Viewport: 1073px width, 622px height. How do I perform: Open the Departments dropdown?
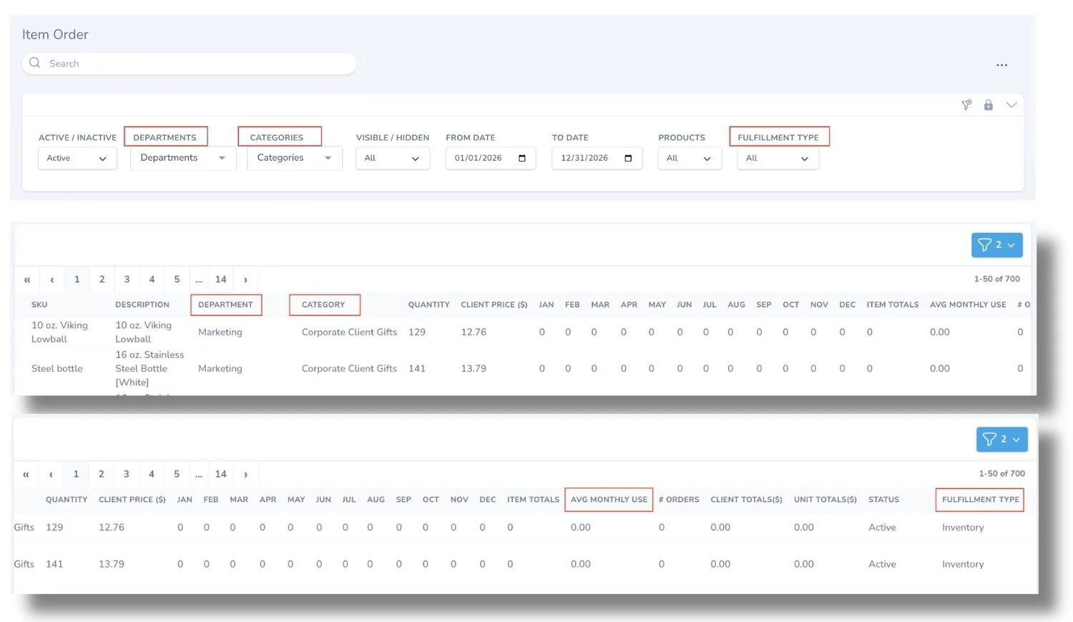pyautogui.click(x=183, y=158)
